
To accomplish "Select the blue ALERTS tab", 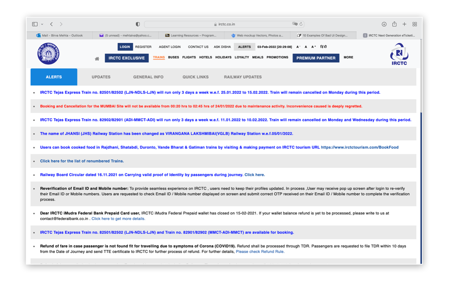I will coord(54,77).
